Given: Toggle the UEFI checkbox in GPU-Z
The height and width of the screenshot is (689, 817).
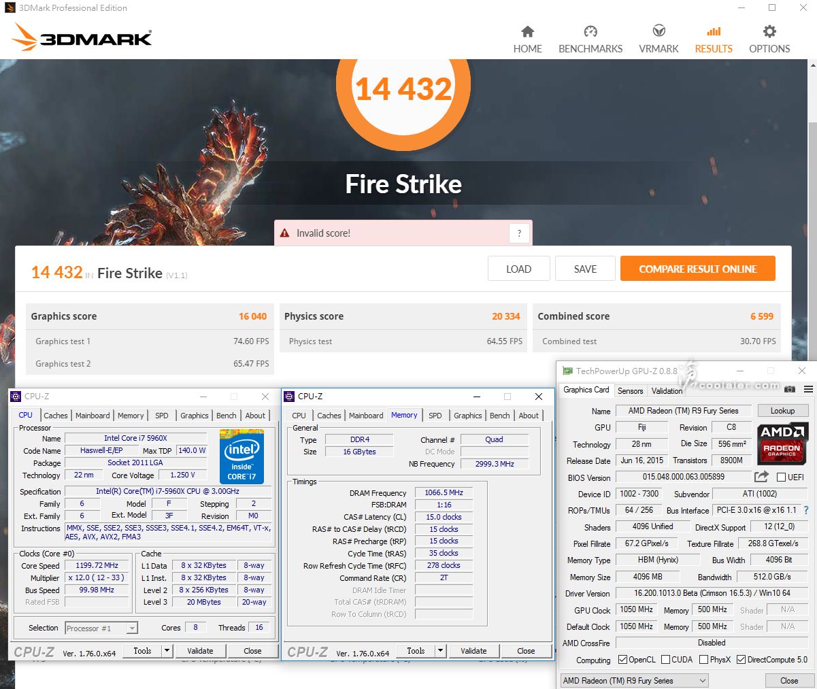Looking at the screenshot, I should tap(781, 477).
